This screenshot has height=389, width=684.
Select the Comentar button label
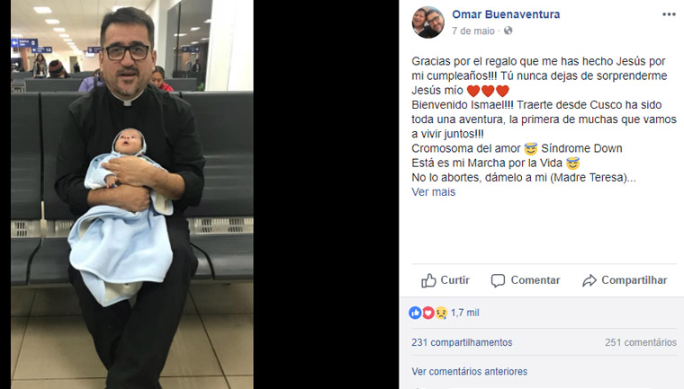point(535,280)
